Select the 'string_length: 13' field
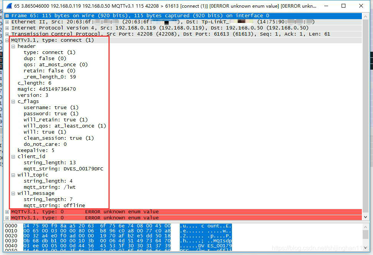 tap(50, 163)
